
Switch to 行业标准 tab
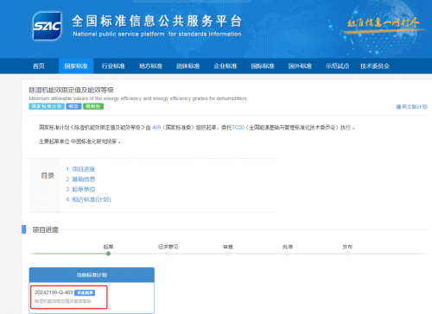pos(113,66)
